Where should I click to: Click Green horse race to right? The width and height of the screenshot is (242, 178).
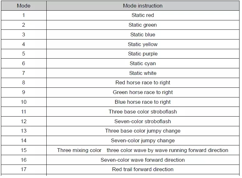(143, 92)
